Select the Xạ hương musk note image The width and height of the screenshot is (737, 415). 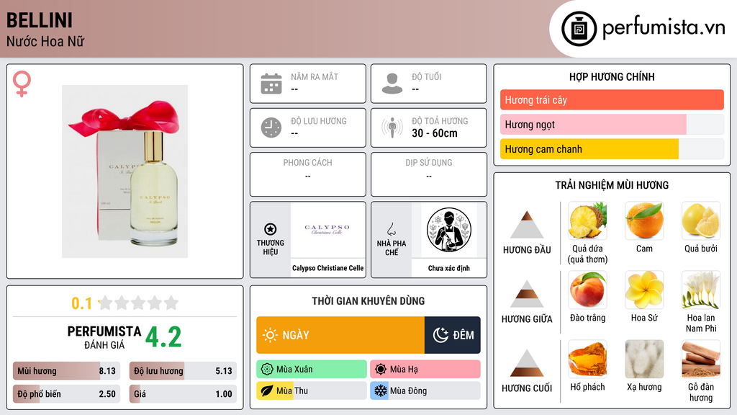[x=644, y=359]
